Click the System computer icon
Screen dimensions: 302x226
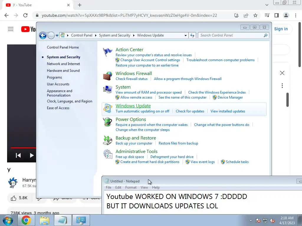[107, 89]
